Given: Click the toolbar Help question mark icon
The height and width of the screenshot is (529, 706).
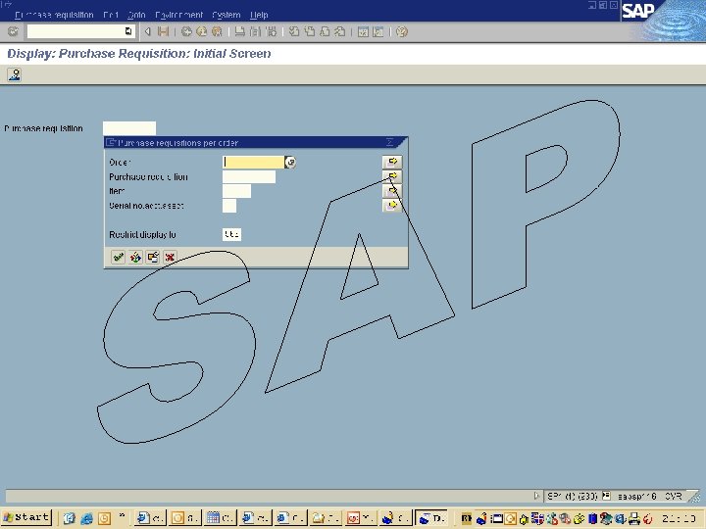Looking at the screenshot, I should point(402,31).
